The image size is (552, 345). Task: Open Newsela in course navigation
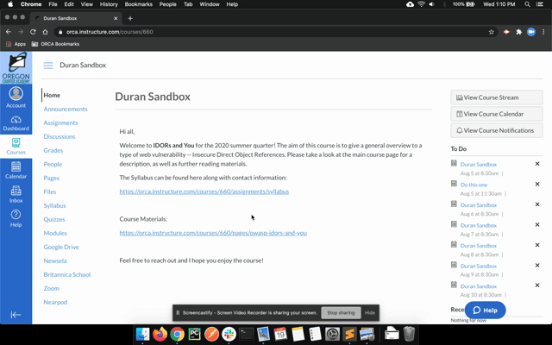click(55, 260)
